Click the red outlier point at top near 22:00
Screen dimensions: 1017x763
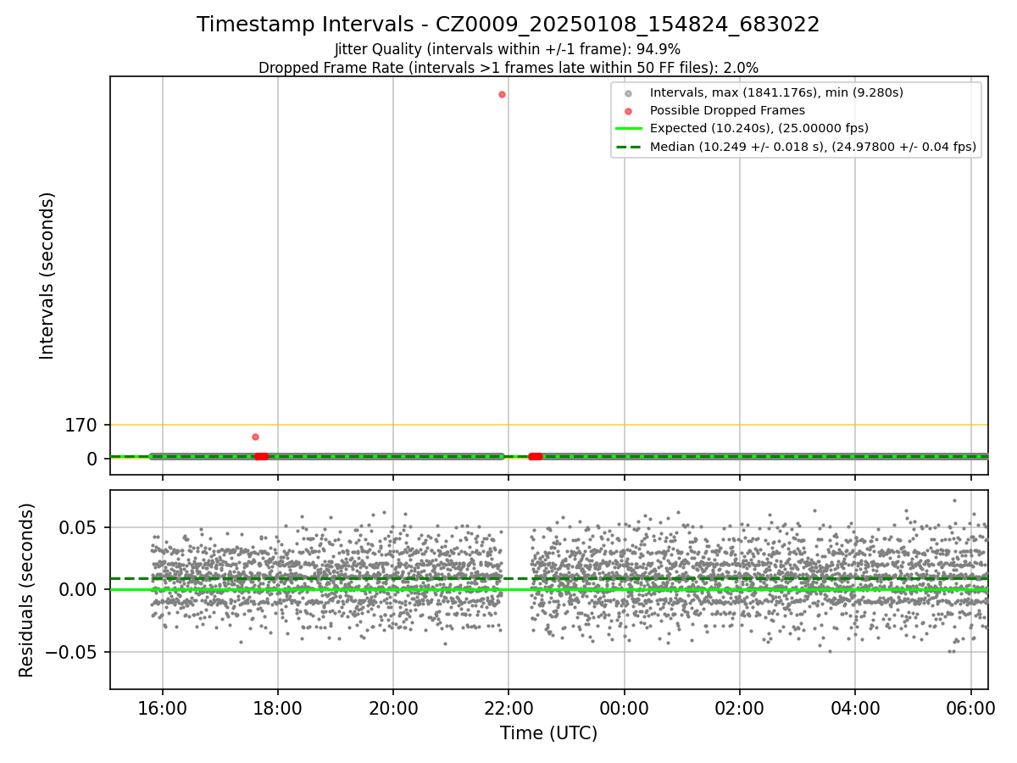[x=502, y=94]
